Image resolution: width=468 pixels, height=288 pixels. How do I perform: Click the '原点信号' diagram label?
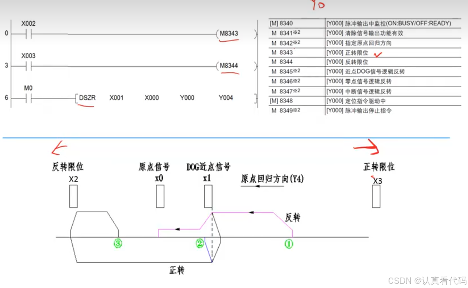point(154,167)
